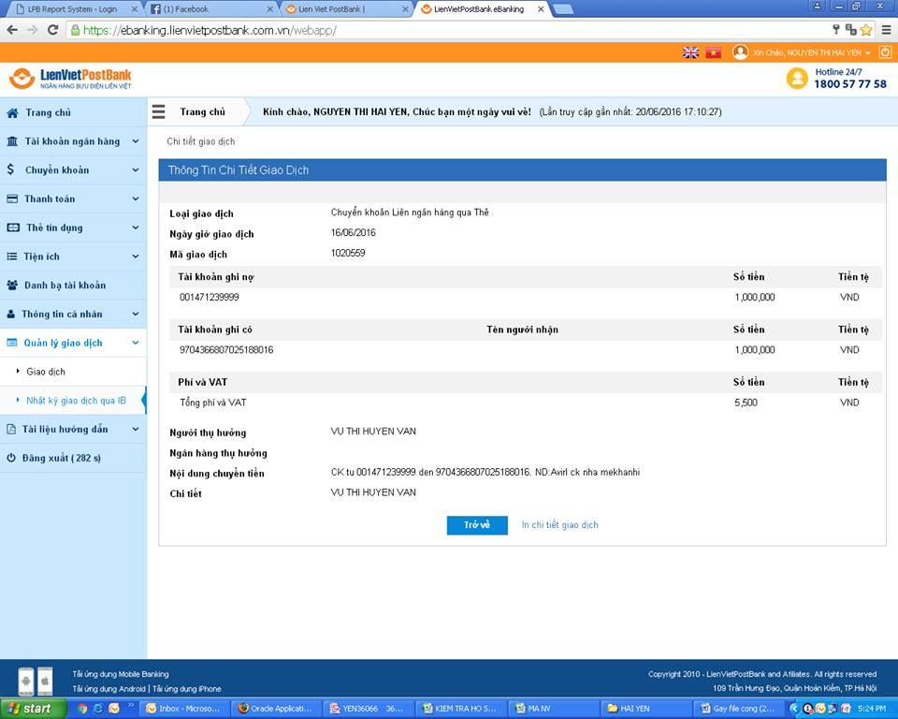This screenshot has height=719, width=898.
Task: Select Giao dịch submenu item
Action: [46, 372]
